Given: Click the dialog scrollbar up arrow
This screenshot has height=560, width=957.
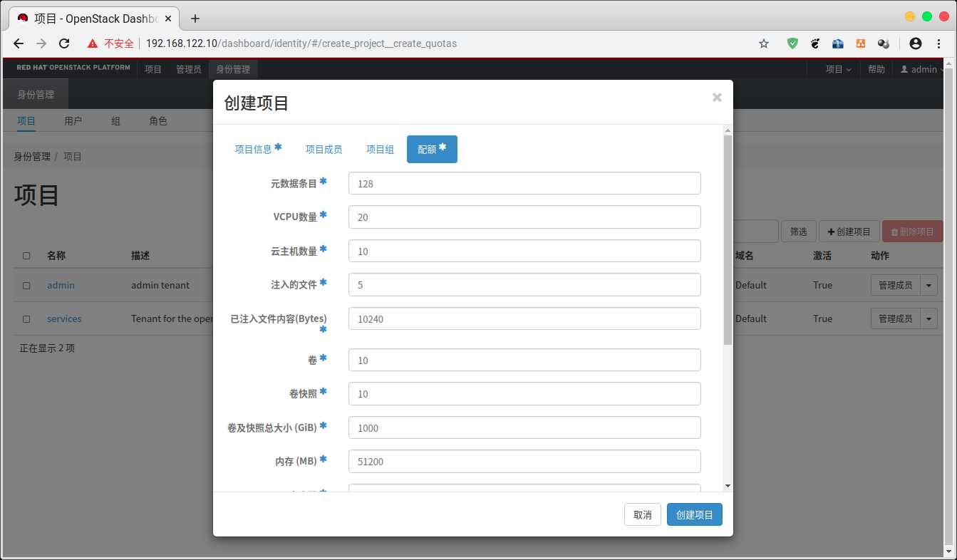Looking at the screenshot, I should (728, 130).
